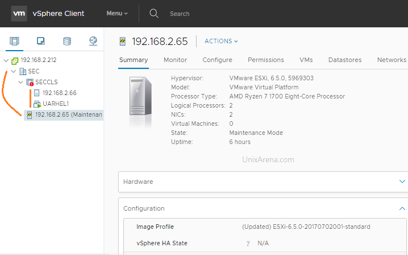
Task: Switch to Storage view icon
Action: point(67,41)
